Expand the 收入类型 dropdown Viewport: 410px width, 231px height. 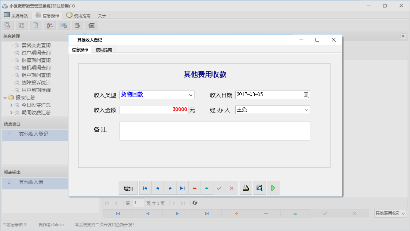pyautogui.click(x=190, y=95)
